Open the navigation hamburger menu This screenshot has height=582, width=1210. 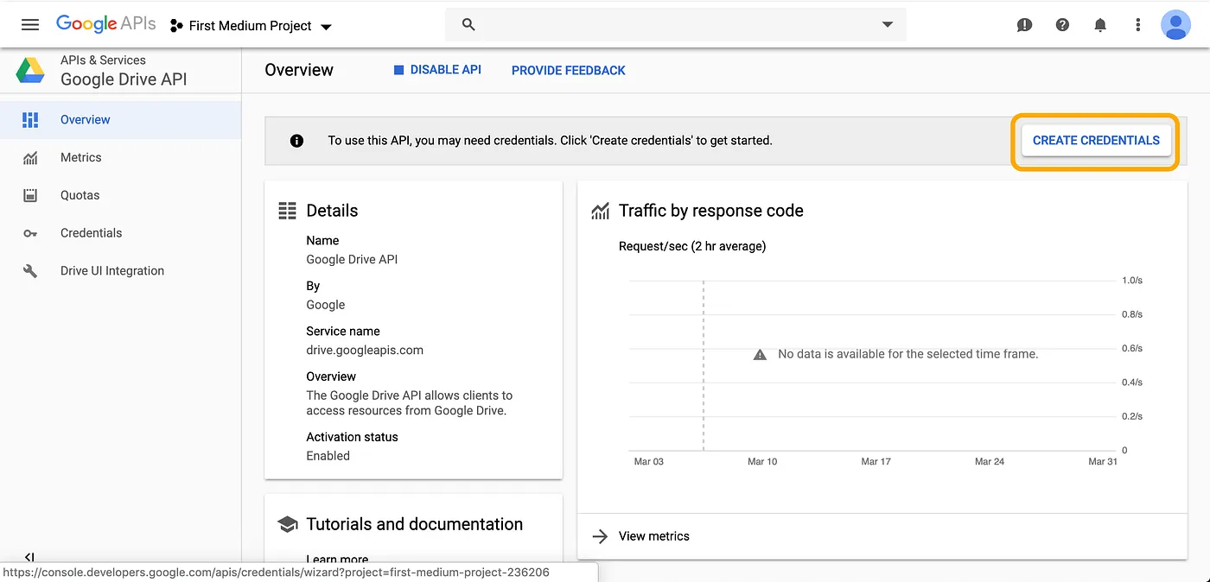(x=29, y=24)
